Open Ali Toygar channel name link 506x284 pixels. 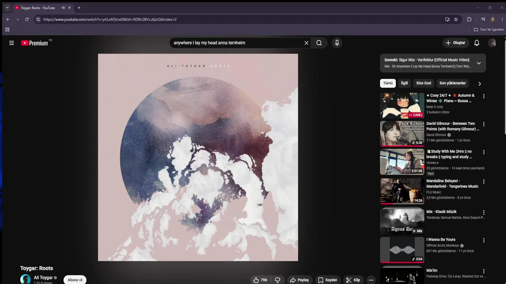pyautogui.click(x=43, y=278)
